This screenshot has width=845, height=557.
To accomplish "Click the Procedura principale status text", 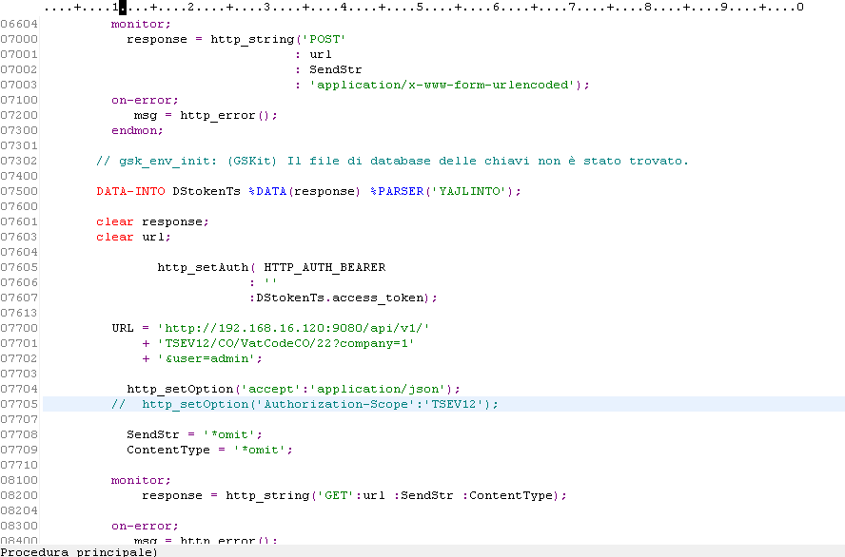I will pyautogui.click(x=78, y=550).
